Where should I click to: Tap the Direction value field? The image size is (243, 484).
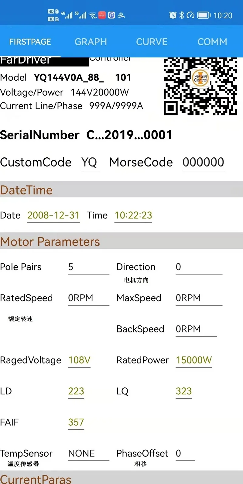tap(199, 267)
